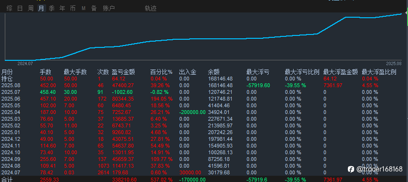The height and width of the screenshot is (182, 408).
Task: Click percentage 109.77 %
Action: [161, 159]
